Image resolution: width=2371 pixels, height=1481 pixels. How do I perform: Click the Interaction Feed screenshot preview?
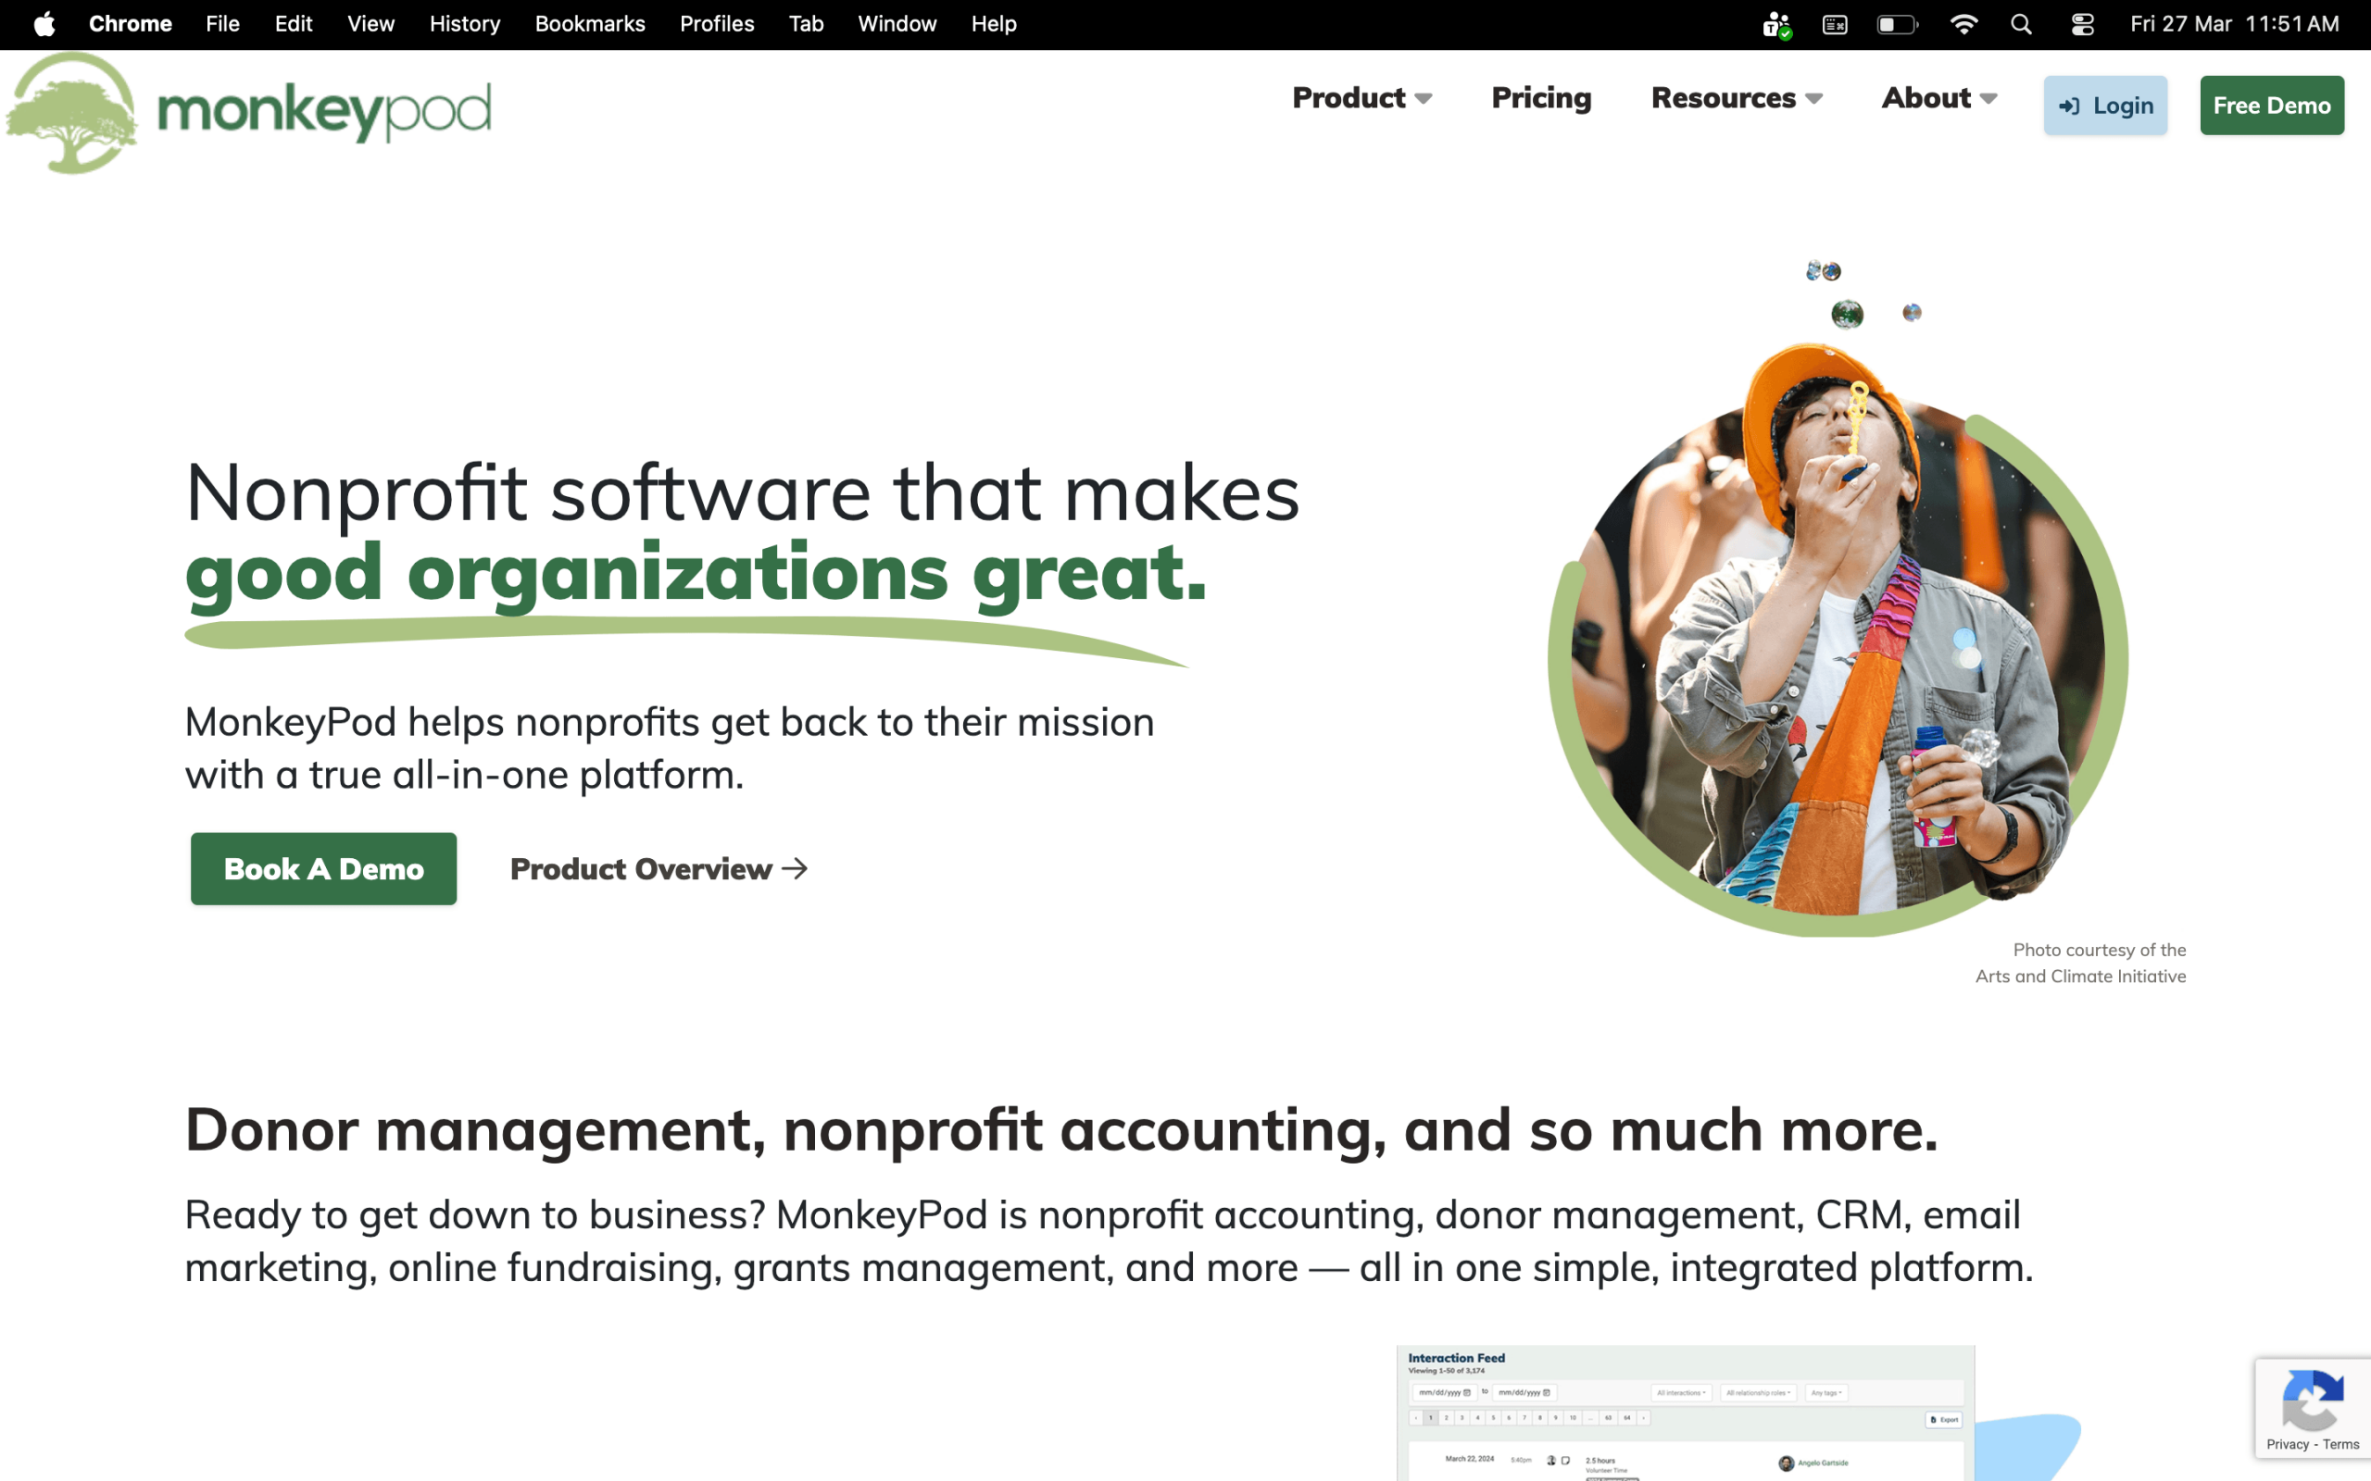pyautogui.click(x=1686, y=1413)
